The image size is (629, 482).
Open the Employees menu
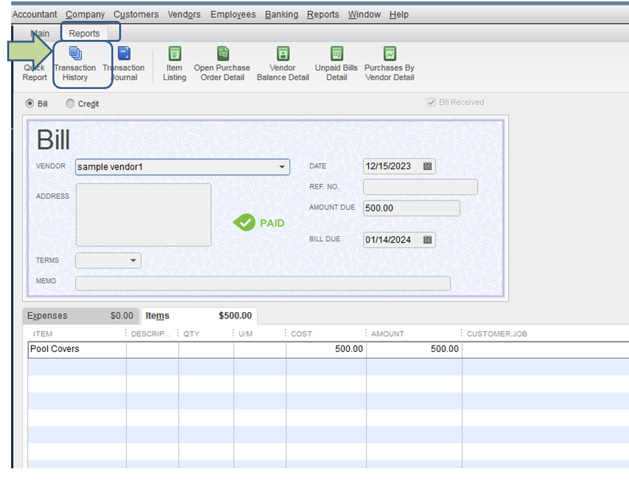[233, 14]
